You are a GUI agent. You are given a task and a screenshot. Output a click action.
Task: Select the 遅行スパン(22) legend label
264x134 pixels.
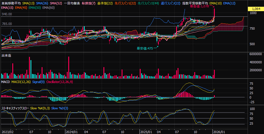171,3
